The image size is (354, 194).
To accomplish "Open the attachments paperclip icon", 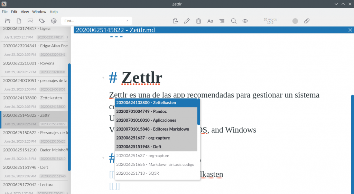I will point(307,21).
